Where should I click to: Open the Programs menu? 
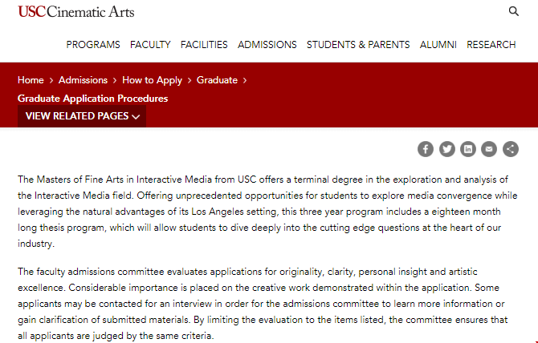click(93, 45)
